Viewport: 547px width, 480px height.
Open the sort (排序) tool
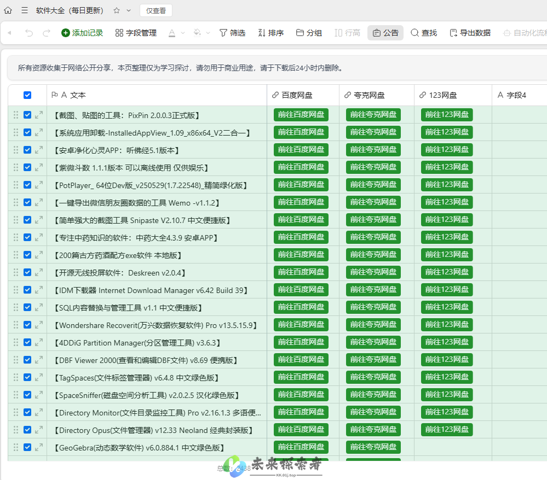(270, 33)
